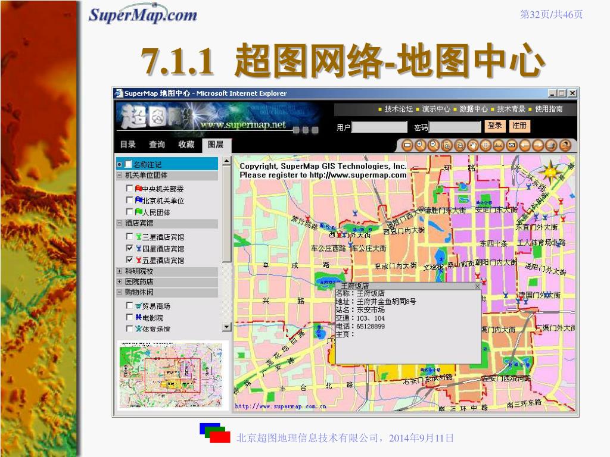This screenshot has height=457, width=610.
Task: Open the 查询 tab
Action: (x=157, y=145)
